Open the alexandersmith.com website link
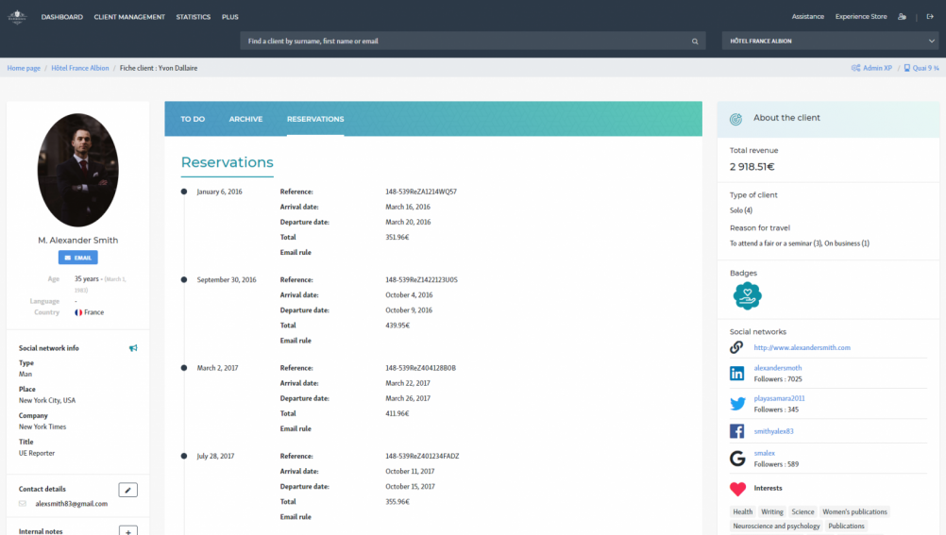This screenshot has width=946, height=535. click(802, 347)
